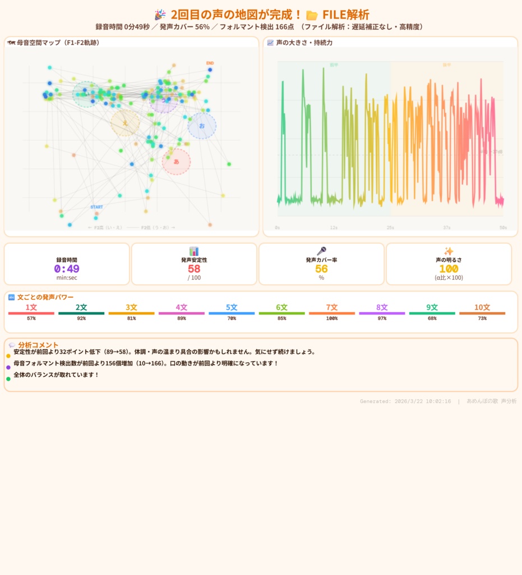The image size is (522, 575).
Task: Click the chart icon beside 声の大きさ・持続力
Action: coord(270,43)
